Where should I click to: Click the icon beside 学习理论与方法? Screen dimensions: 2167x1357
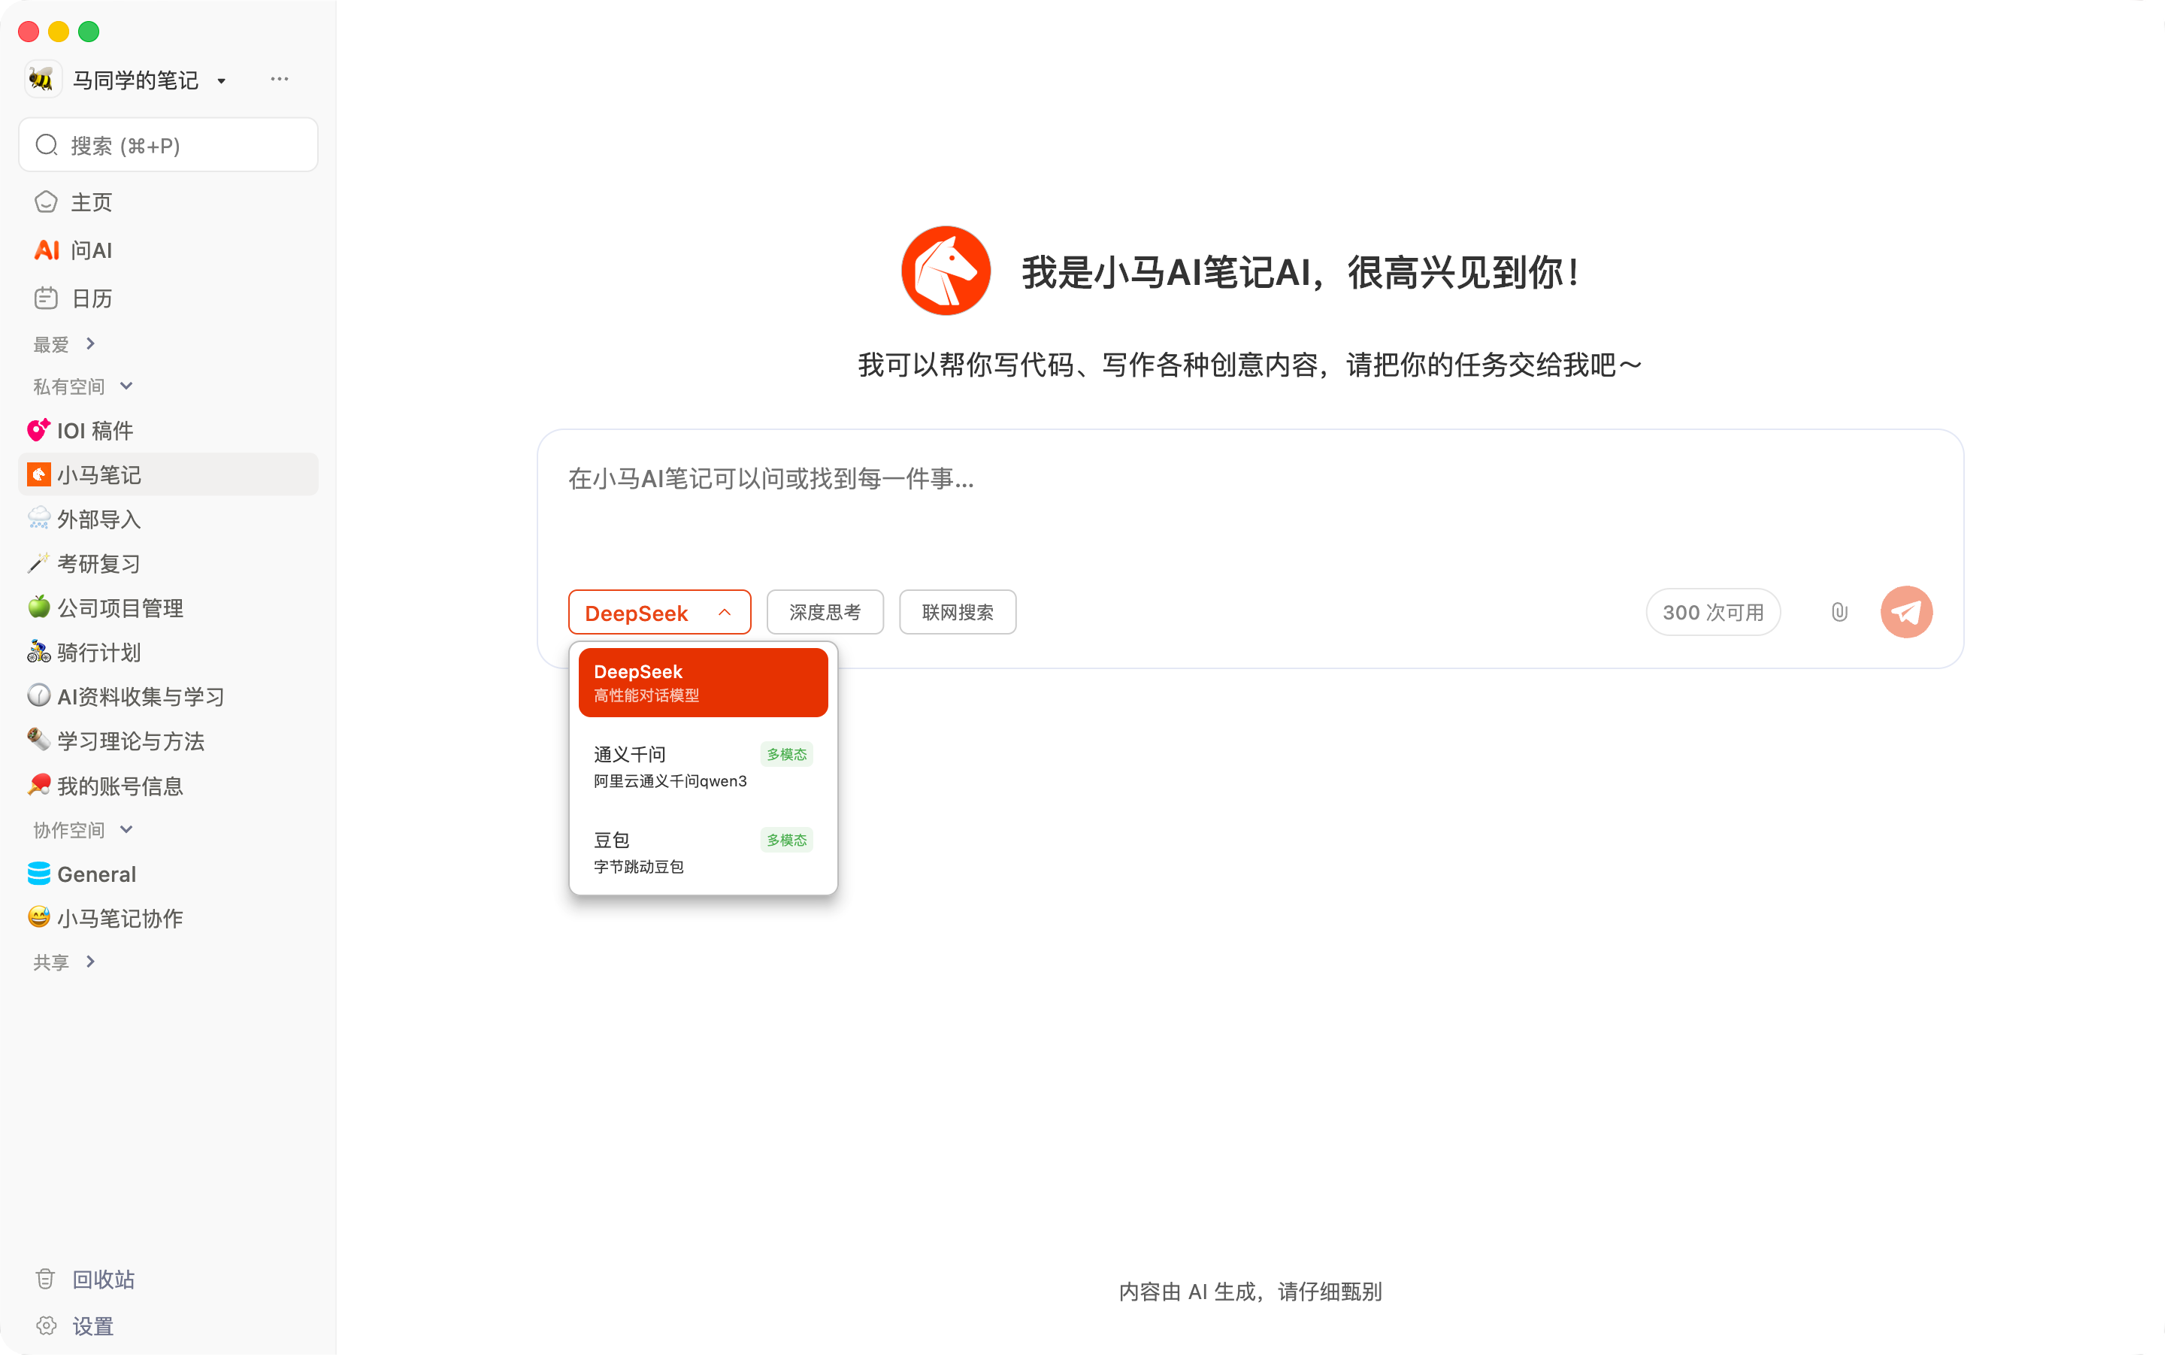38,741
